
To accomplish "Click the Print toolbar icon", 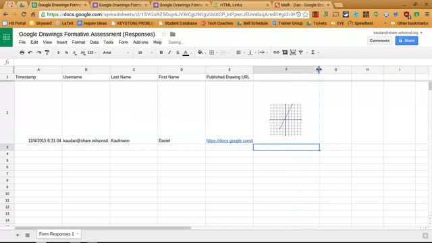I will tap(22, 53).
